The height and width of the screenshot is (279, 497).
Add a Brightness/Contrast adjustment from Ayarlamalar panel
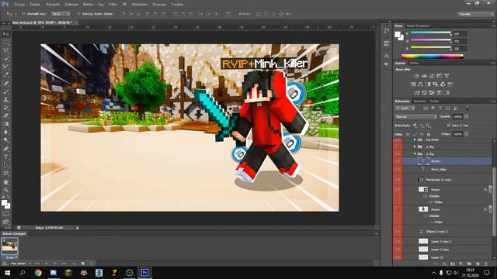416,76
